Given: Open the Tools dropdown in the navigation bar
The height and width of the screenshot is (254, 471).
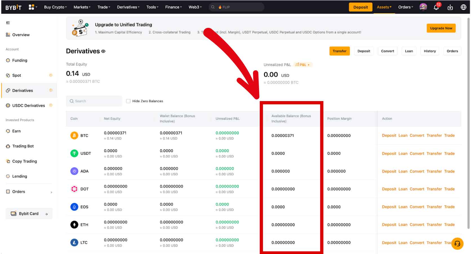Looking at the screenshot, I should 152,7.
